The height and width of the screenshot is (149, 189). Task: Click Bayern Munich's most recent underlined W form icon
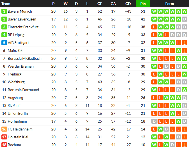pos(185,12)
